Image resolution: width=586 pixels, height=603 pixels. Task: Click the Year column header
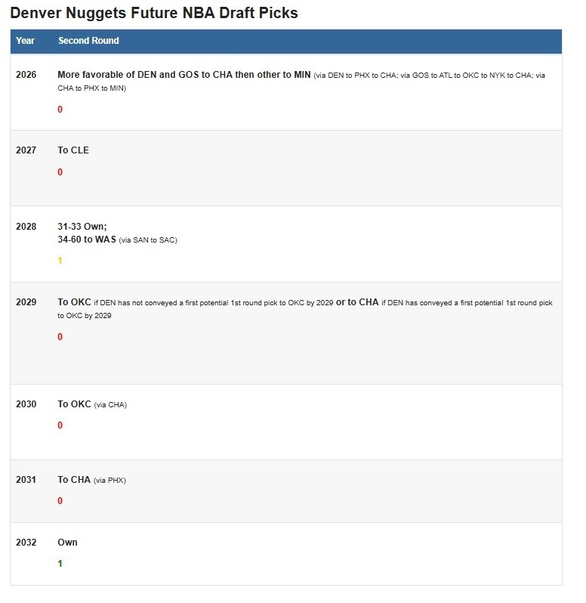26,41
